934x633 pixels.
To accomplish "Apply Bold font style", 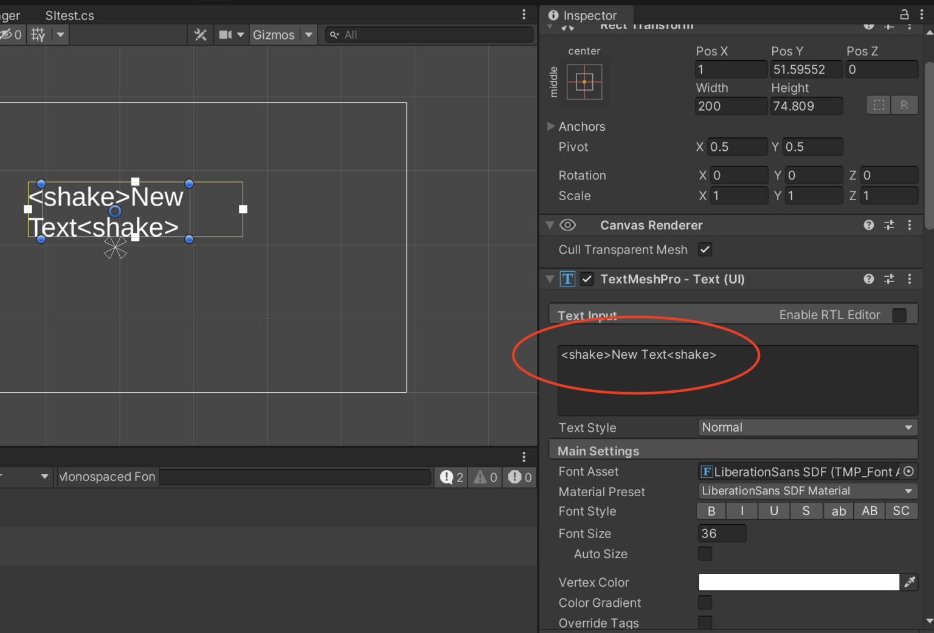I will 711,511.
